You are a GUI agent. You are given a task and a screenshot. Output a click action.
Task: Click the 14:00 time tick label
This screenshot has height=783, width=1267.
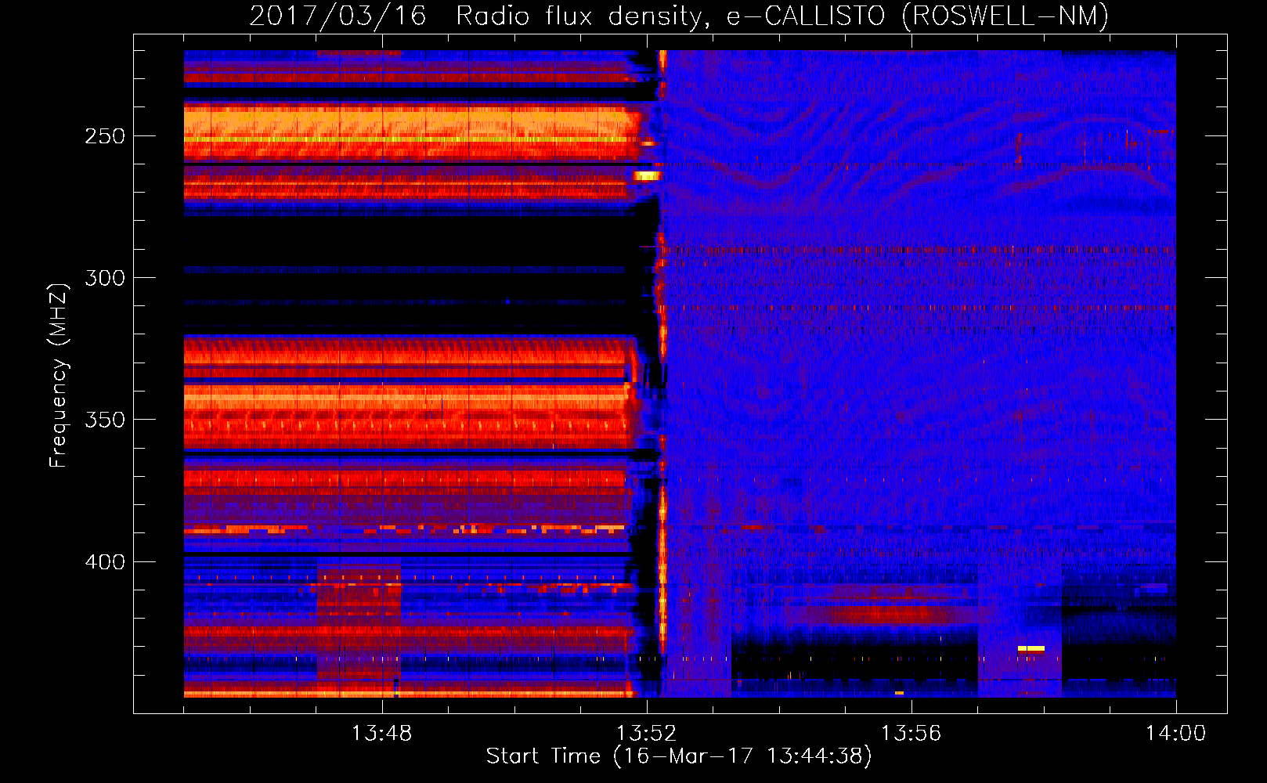click(1175, 733)
